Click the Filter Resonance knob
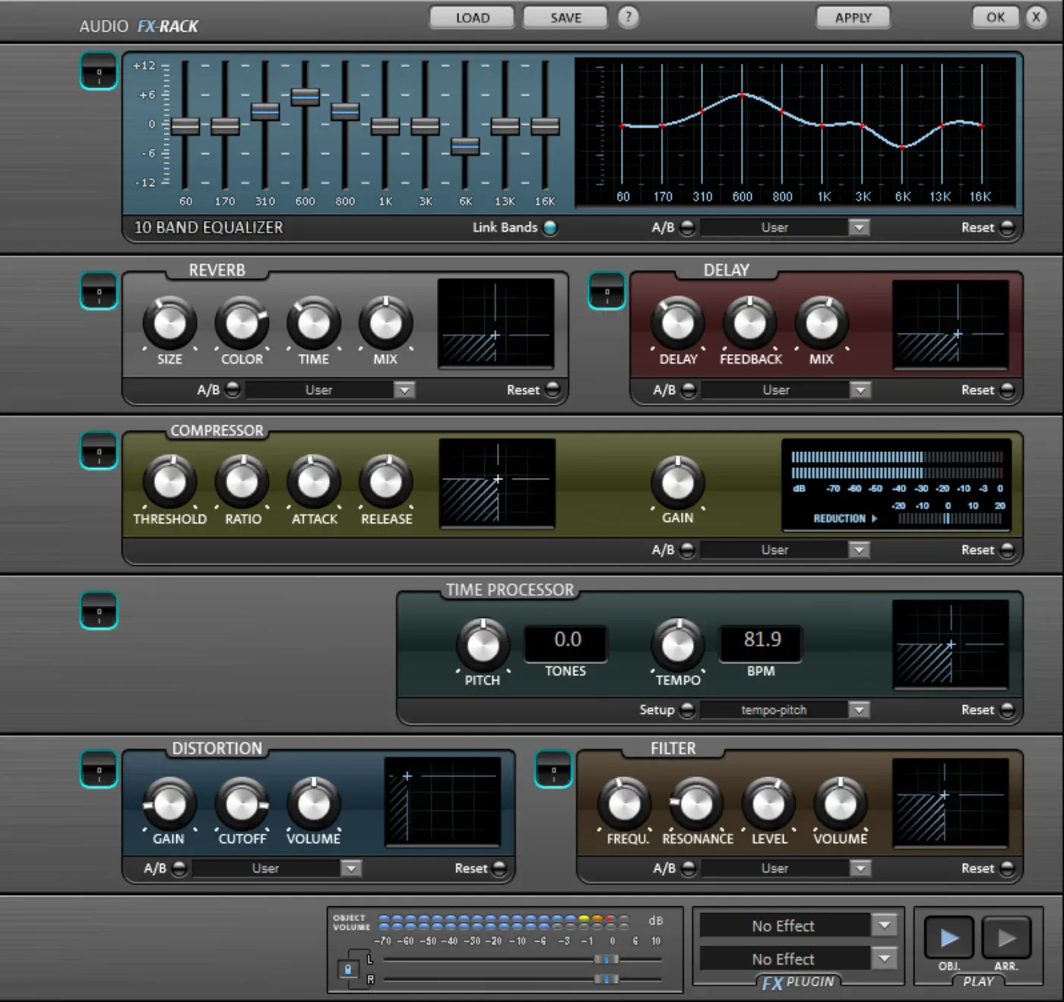The height and width of the screenshot is (1002, 1064). [x=696, y=804]
